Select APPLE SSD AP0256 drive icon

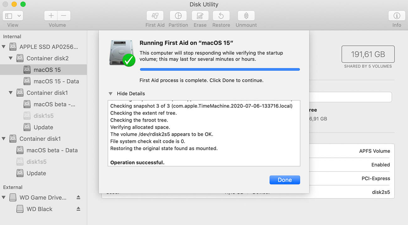(13, 47)
